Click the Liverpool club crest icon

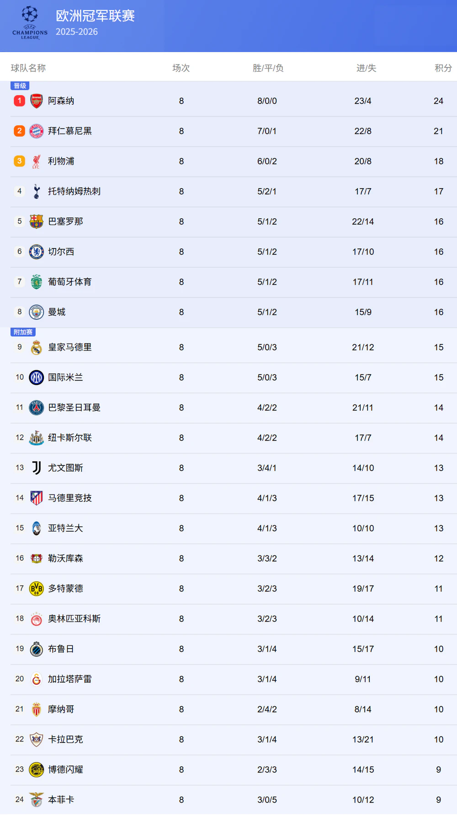click(x=37, y=161)
